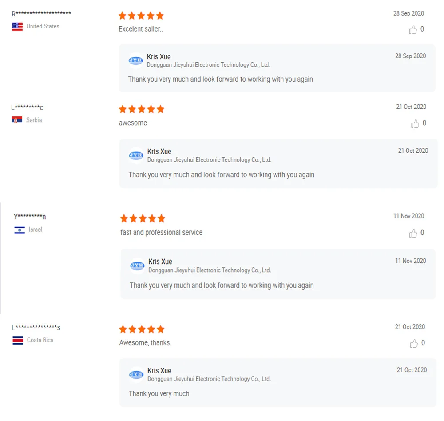The image size is (444, 421).
Task: Open Dongguan Jieyuhui company link in Israel reply
Action: [x=210, y=270]
